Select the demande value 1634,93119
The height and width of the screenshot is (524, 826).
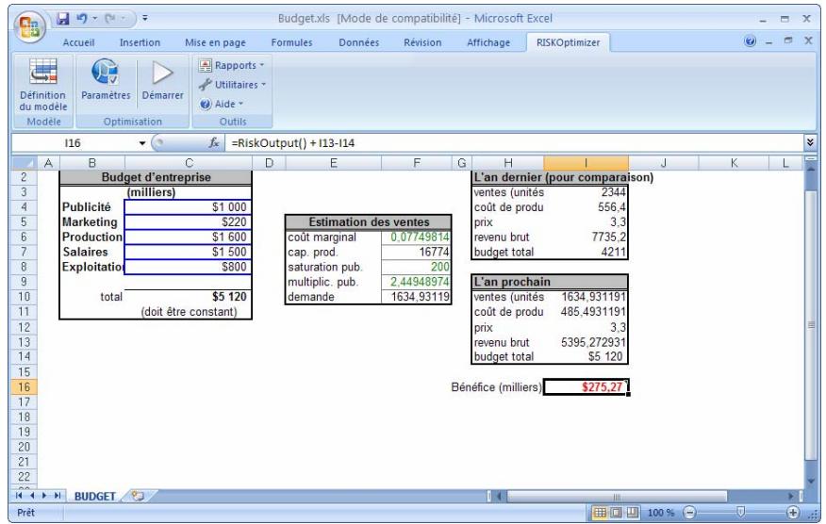(416, 297)
